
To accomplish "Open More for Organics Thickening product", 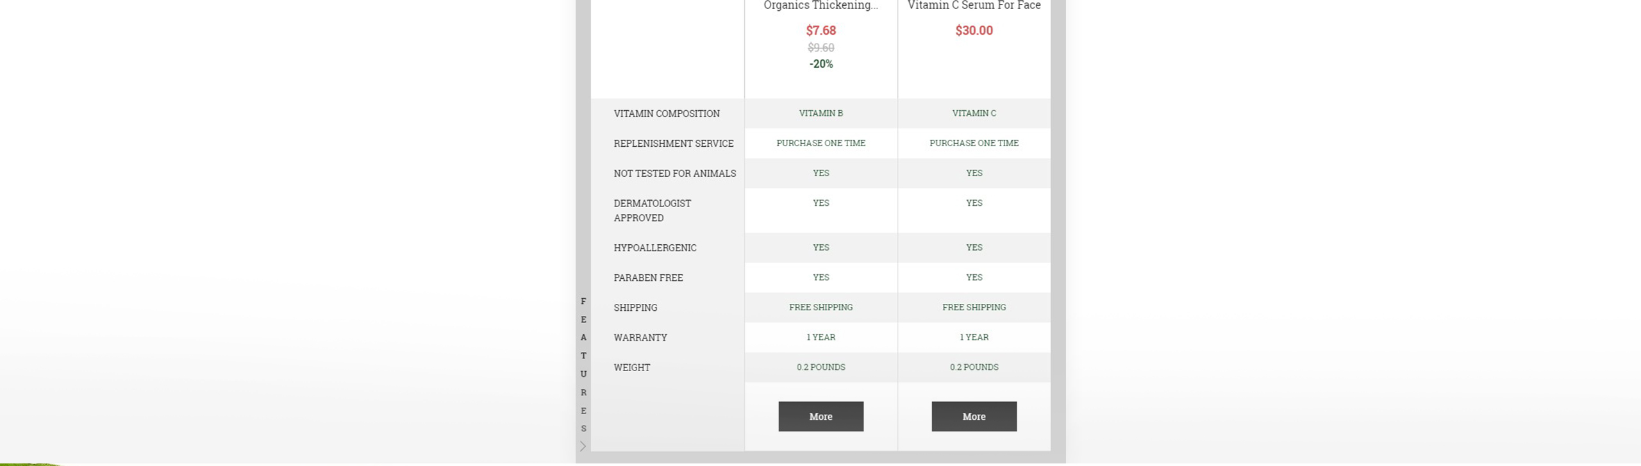I will (820, 417).
